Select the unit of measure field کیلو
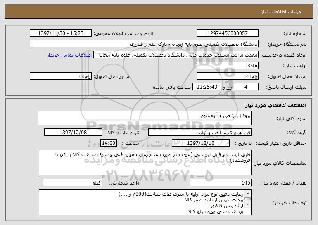The width and height of the screenshot is (318, 225). (x=72, y=182)
